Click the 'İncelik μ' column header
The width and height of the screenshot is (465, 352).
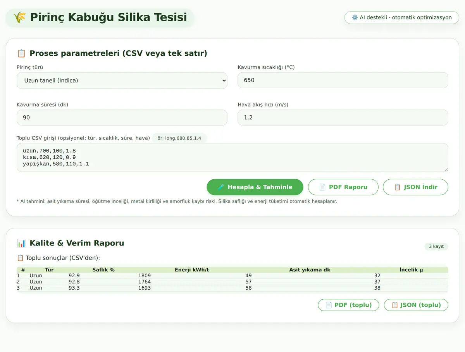click(x=411, y=270)
